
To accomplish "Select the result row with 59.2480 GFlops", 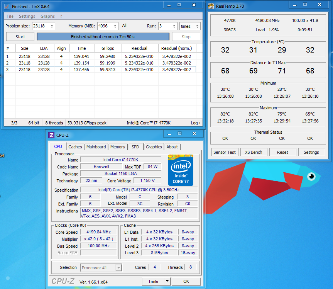I will (100, 56).
